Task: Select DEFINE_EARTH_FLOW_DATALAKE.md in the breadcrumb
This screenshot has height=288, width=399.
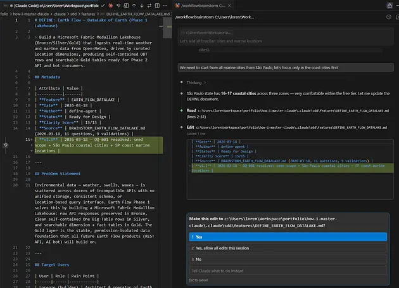Action: (x=137, y=14)
